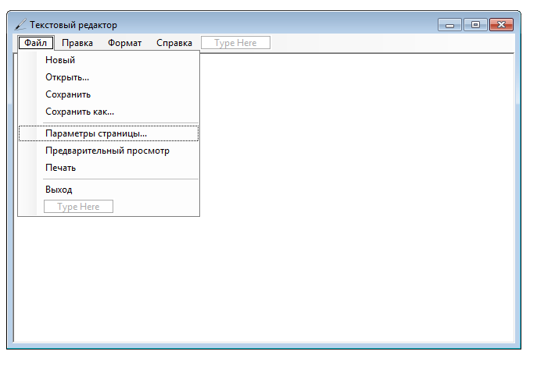This screenshot has height=369, width=537.
Task: Maximize the Текстовый редактор window
Action: 475,25
